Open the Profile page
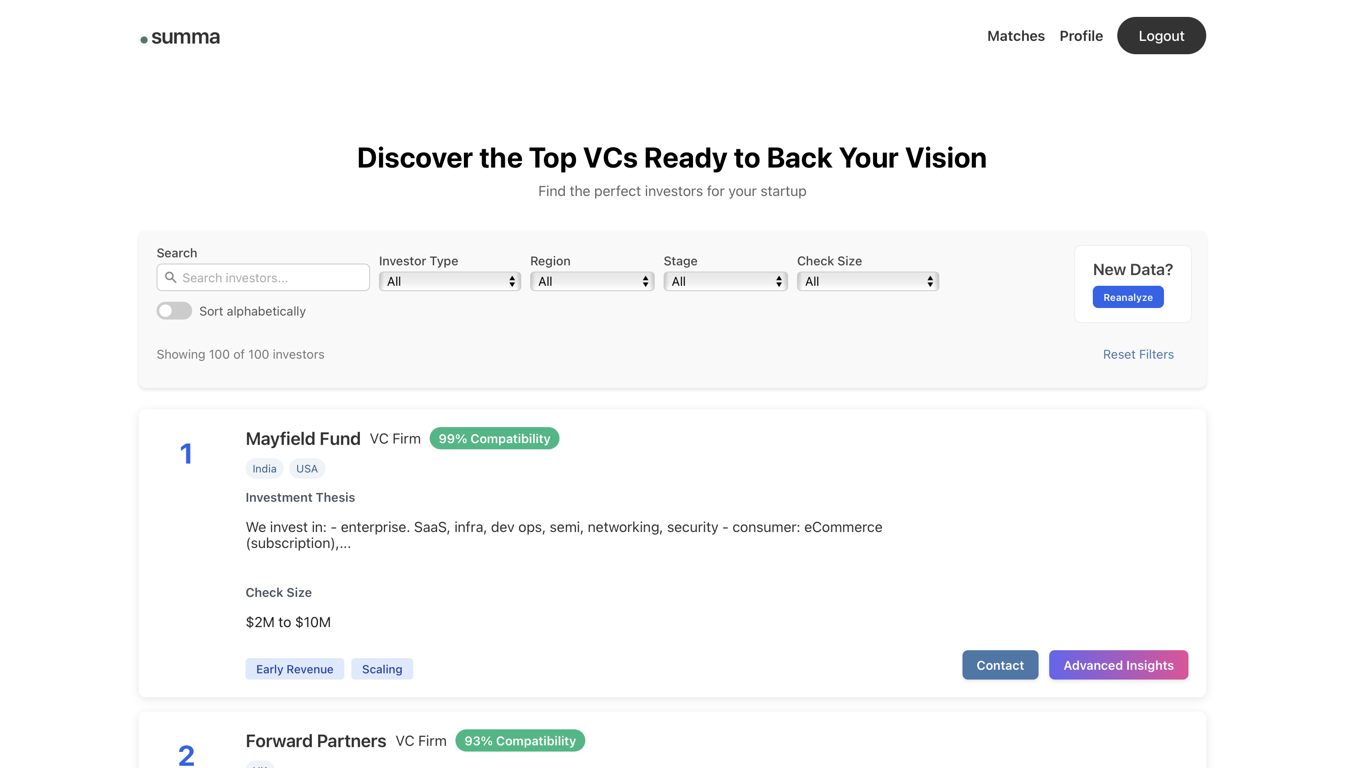The height and width of the screenshot is (768, 1345). pyautogui.click(x=1080, y=36)
